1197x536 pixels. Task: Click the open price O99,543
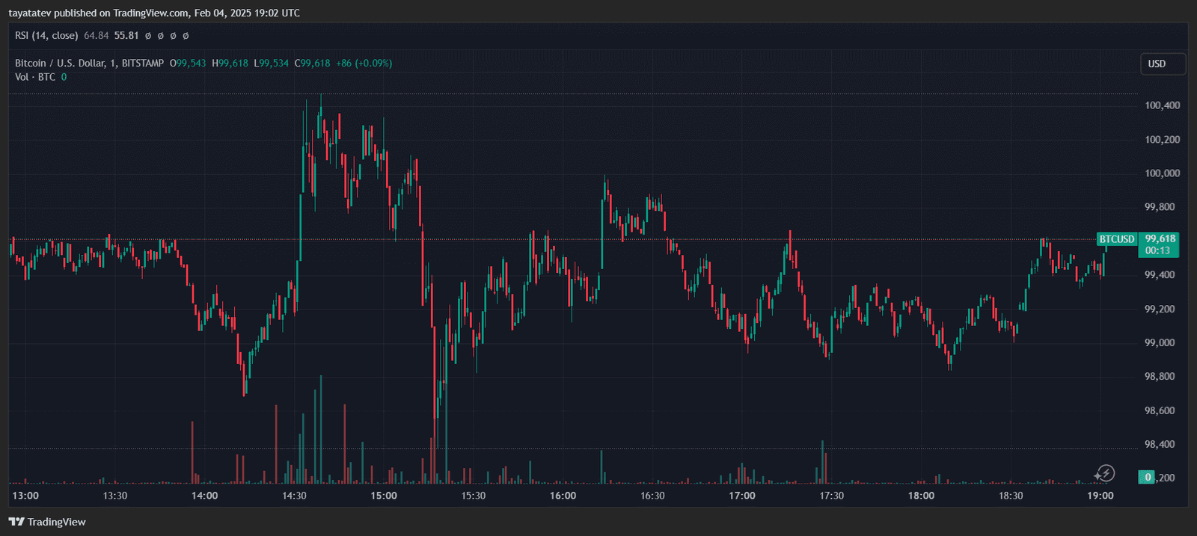tap(188, 63)
